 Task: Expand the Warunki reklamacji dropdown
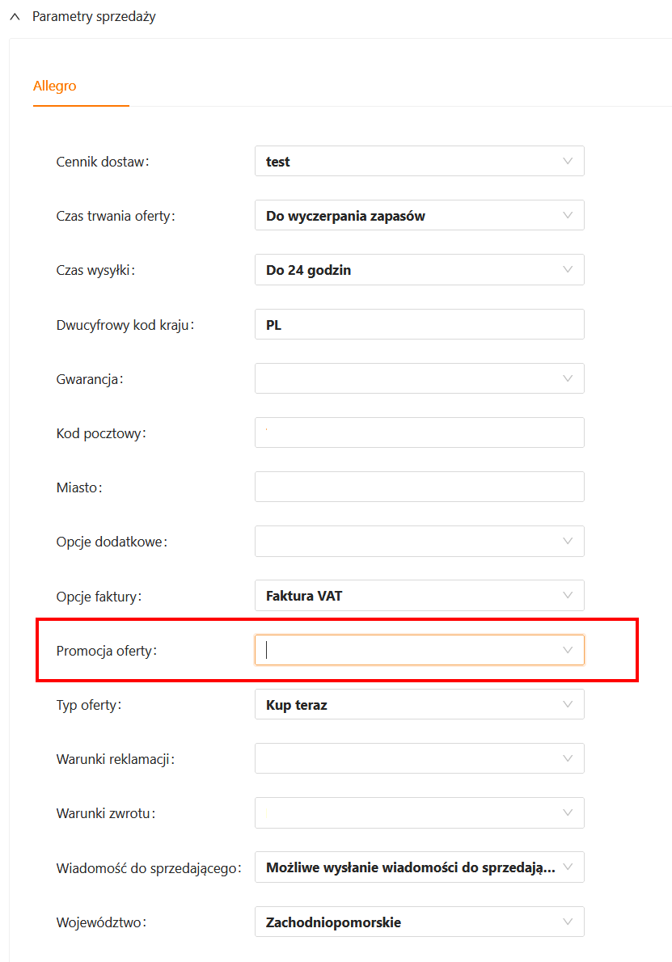419,758
